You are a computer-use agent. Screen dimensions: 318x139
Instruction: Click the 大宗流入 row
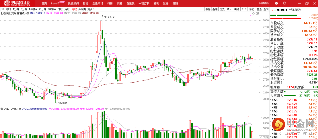[x=294, y=96]
